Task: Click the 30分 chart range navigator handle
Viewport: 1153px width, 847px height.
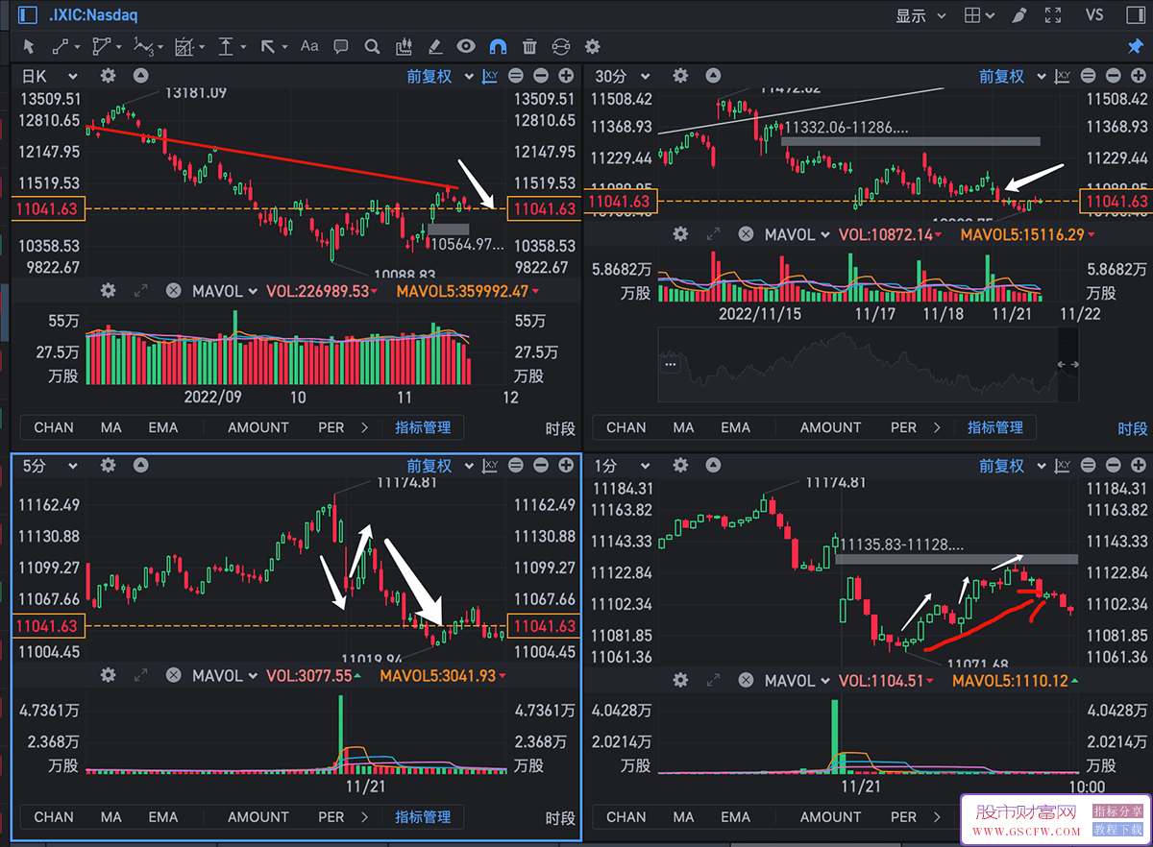Action: (1067, 365)
